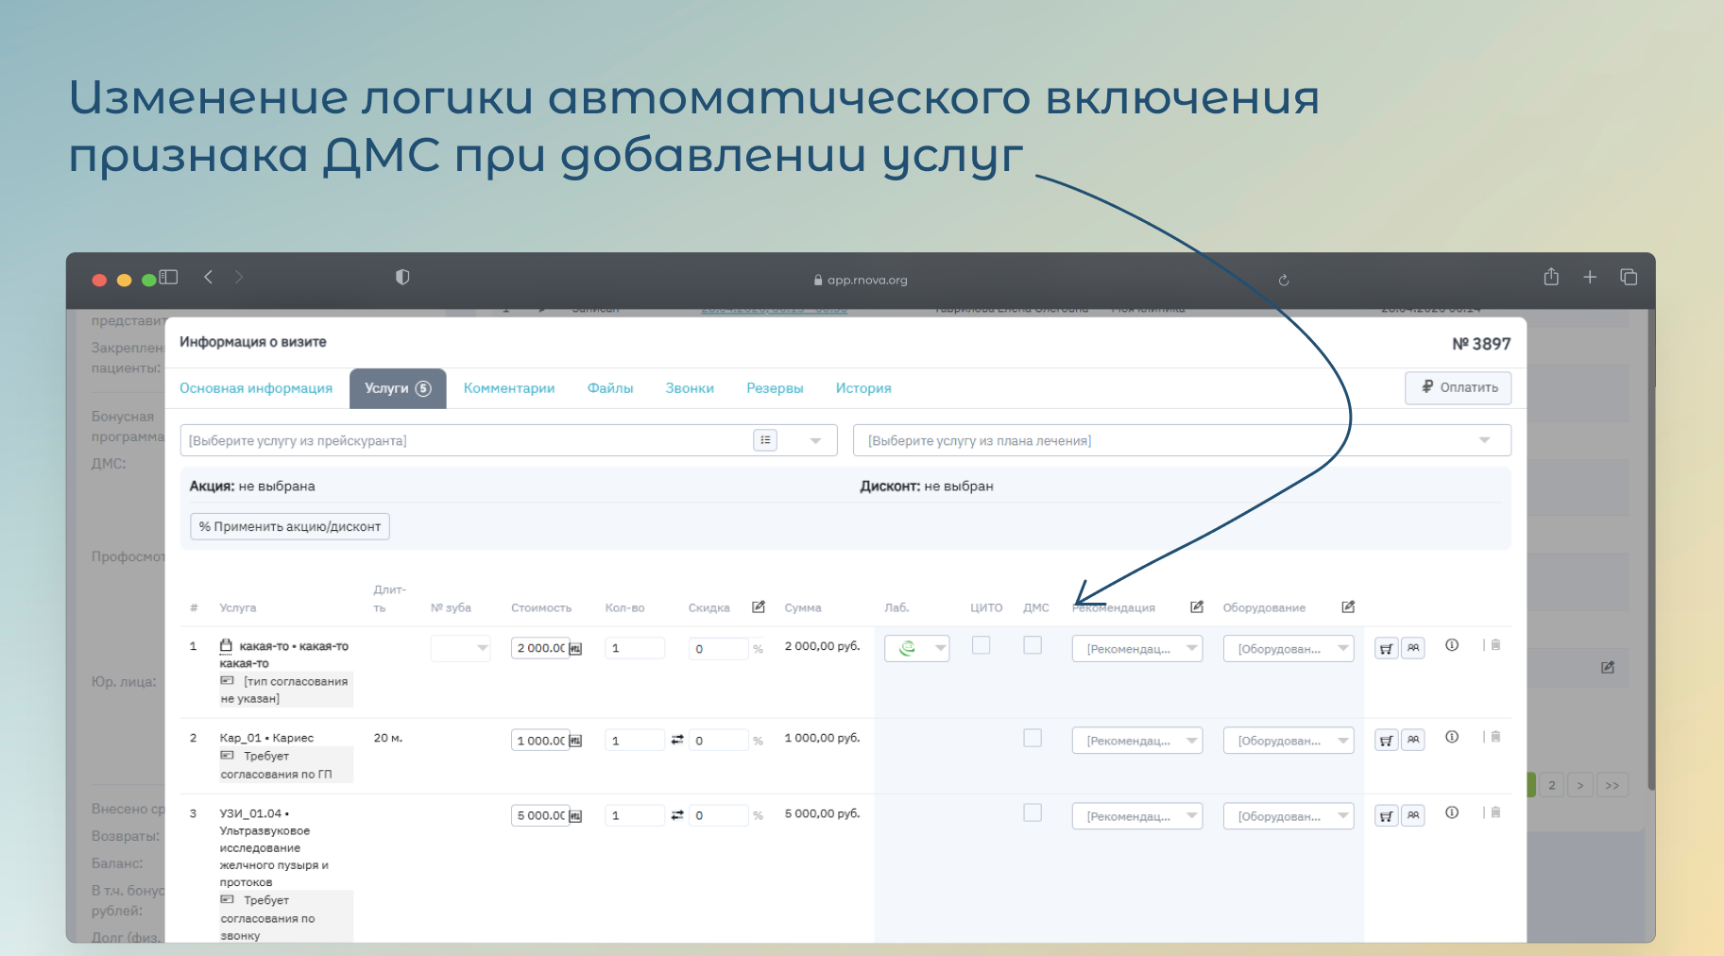Open the treatment plan service dropdown
Viewport: 1724px width, 956px height.
pos(1181,441)
